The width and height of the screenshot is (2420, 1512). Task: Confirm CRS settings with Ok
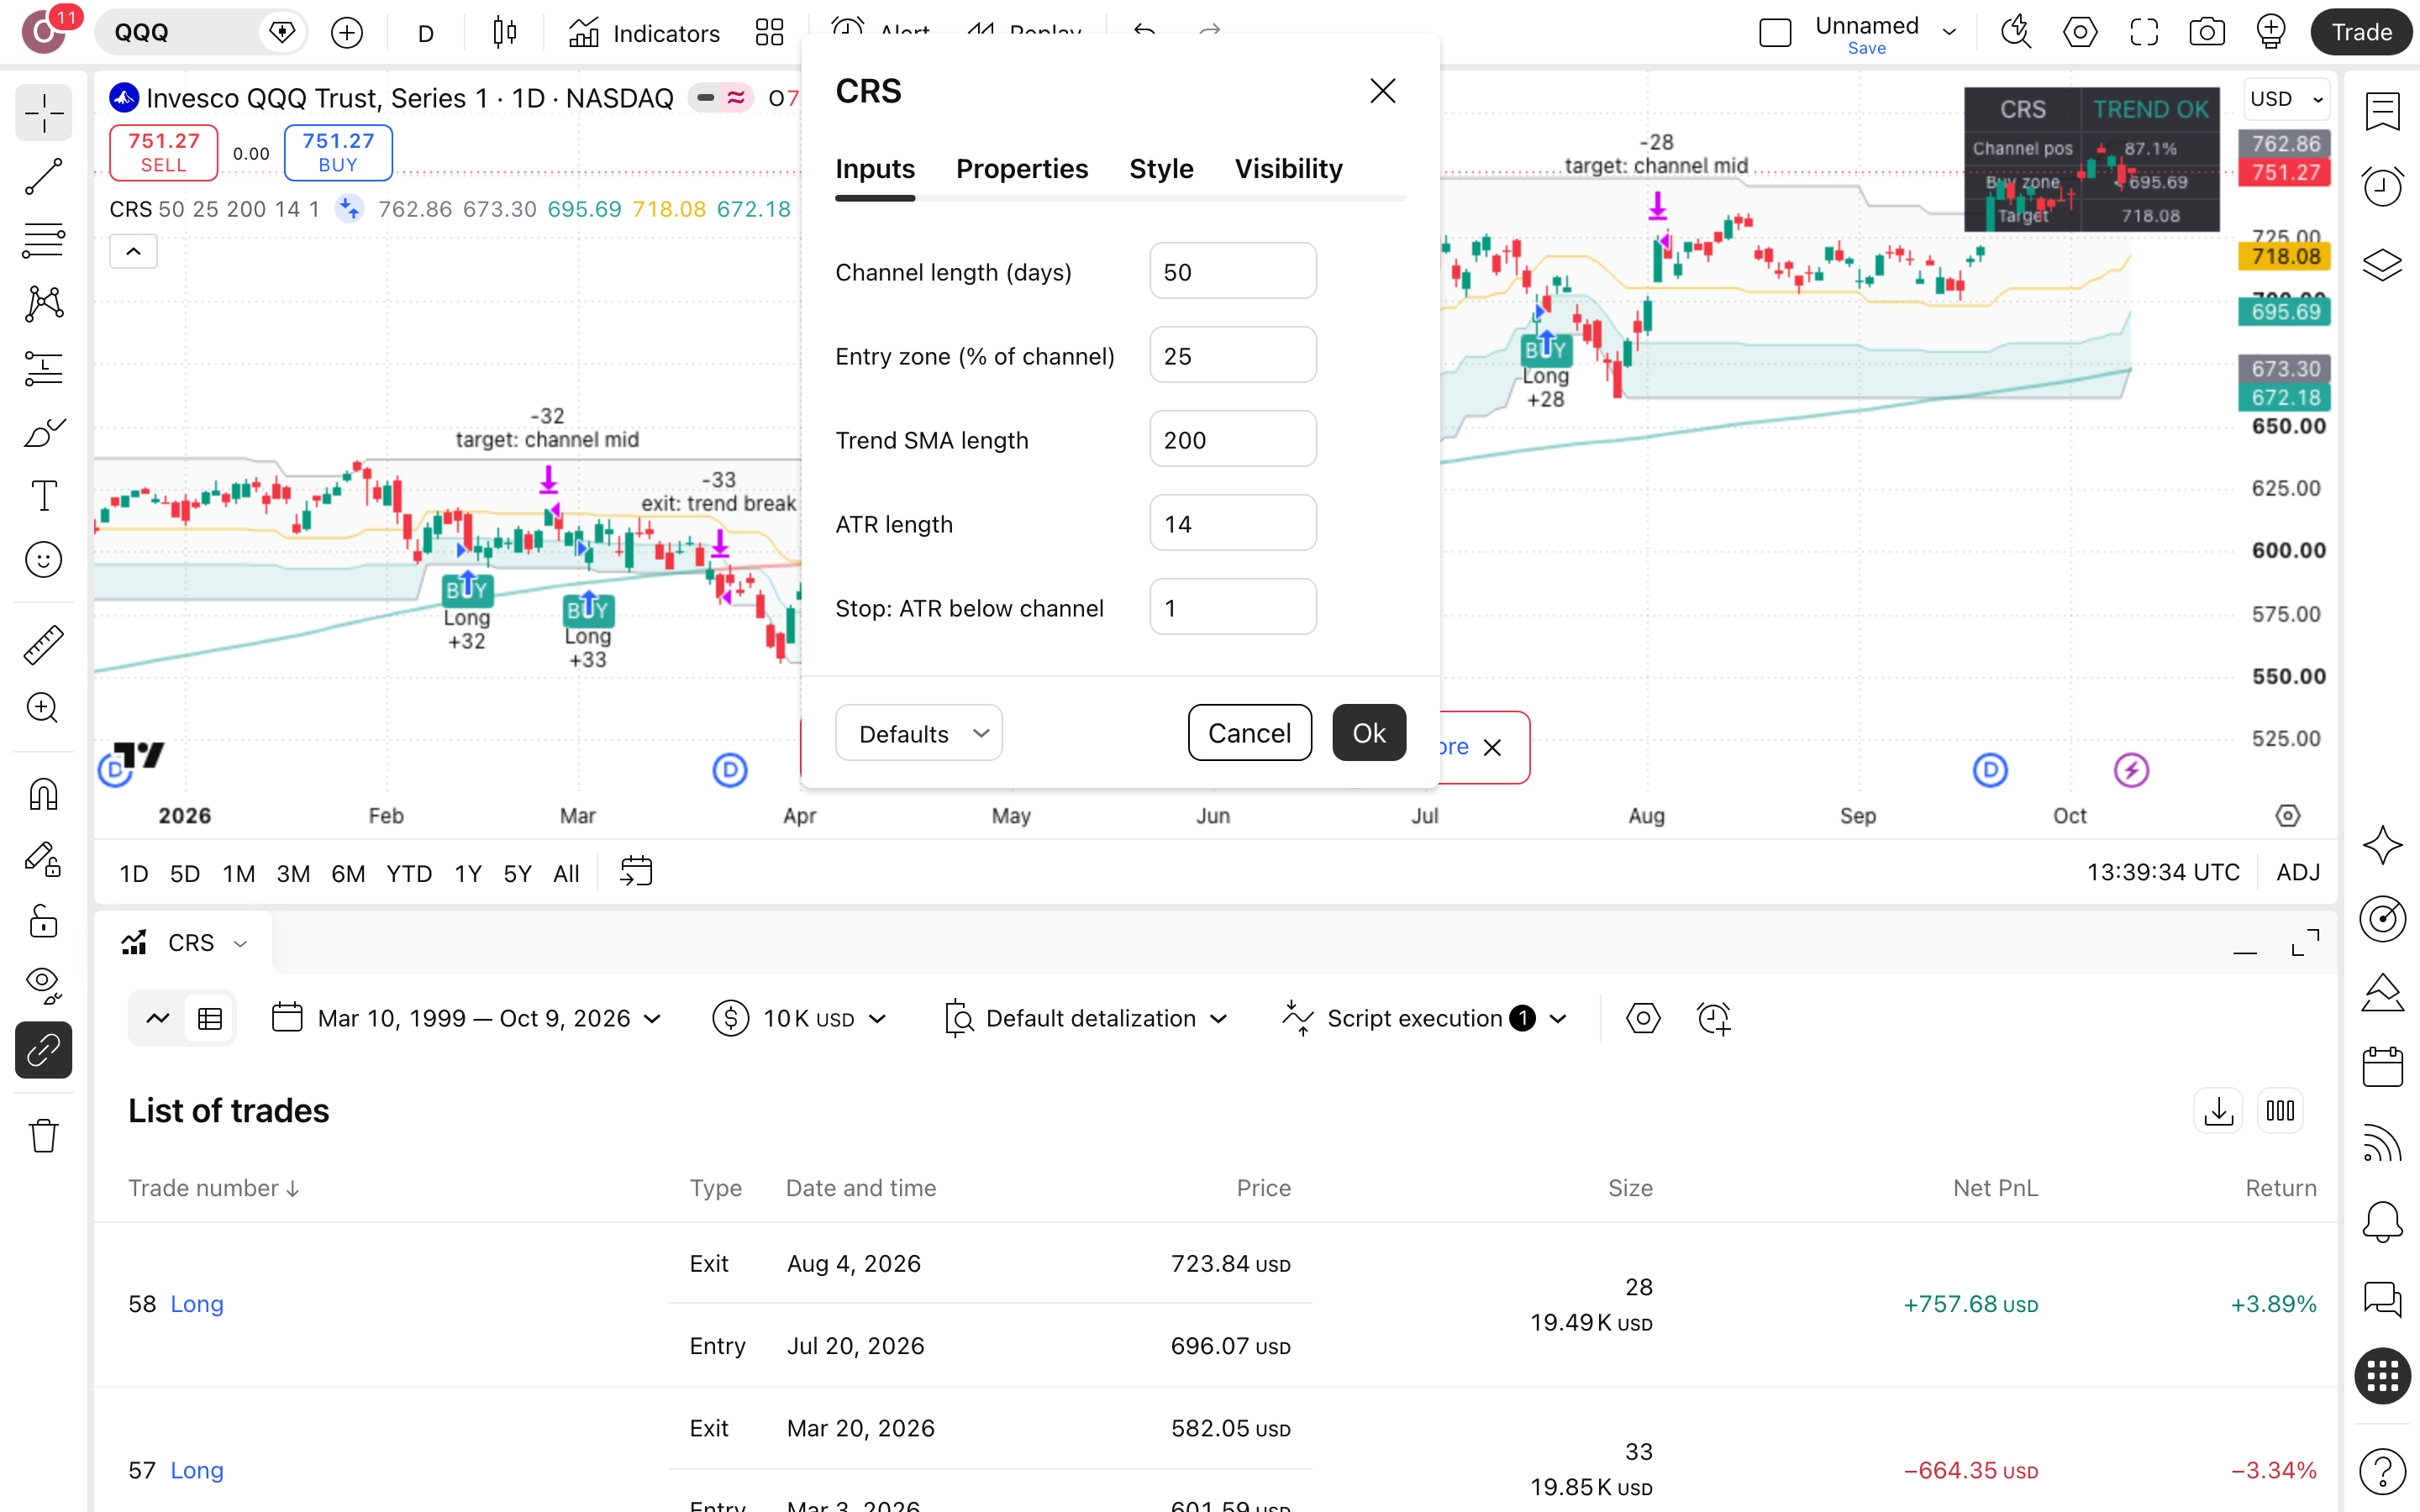point(1368,733)
